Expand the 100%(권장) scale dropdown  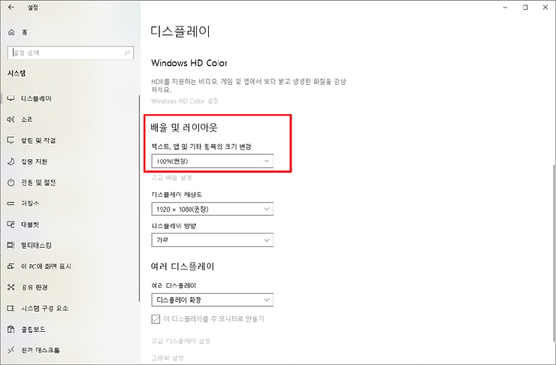pos(212,161)
